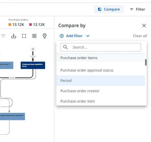Click the dropdown list scrollbar thumb

coord(146,62)
